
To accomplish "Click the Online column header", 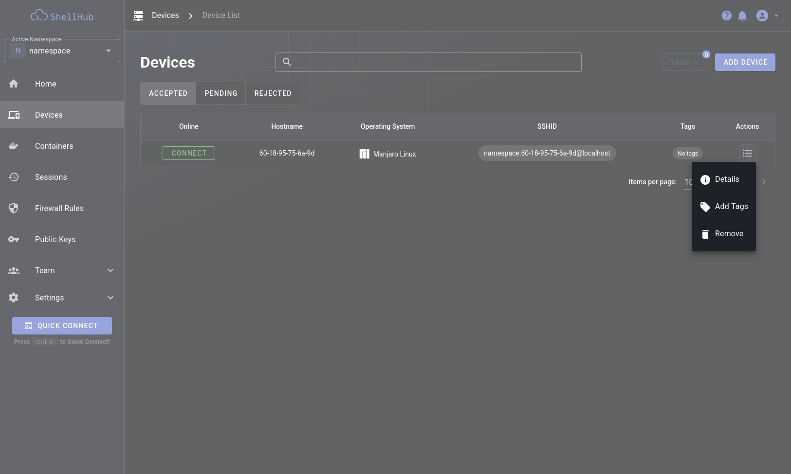I will tap(188, 126).
